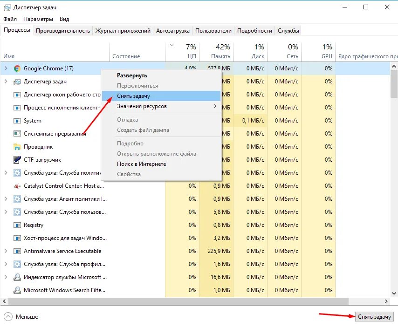Screen dimensions: 398x328
Task: Click the horizontal scrollbar right arrow
Action: 386,301
